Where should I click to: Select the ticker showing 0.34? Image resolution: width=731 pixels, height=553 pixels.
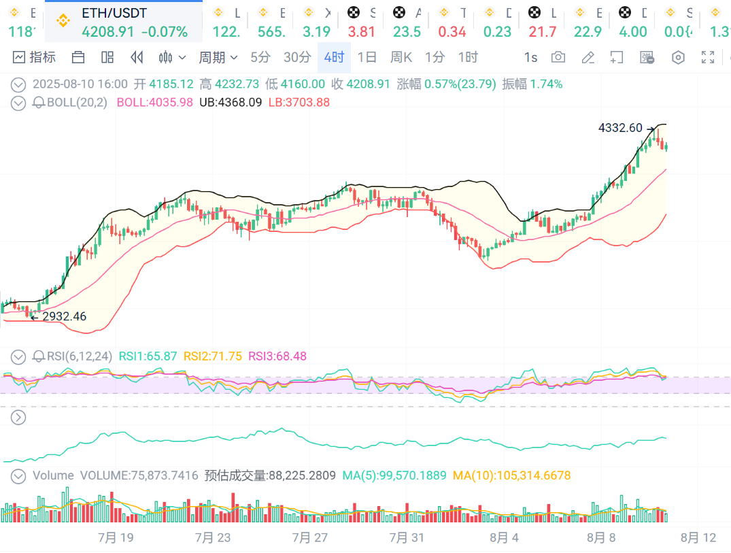click(x=452, y=22)
